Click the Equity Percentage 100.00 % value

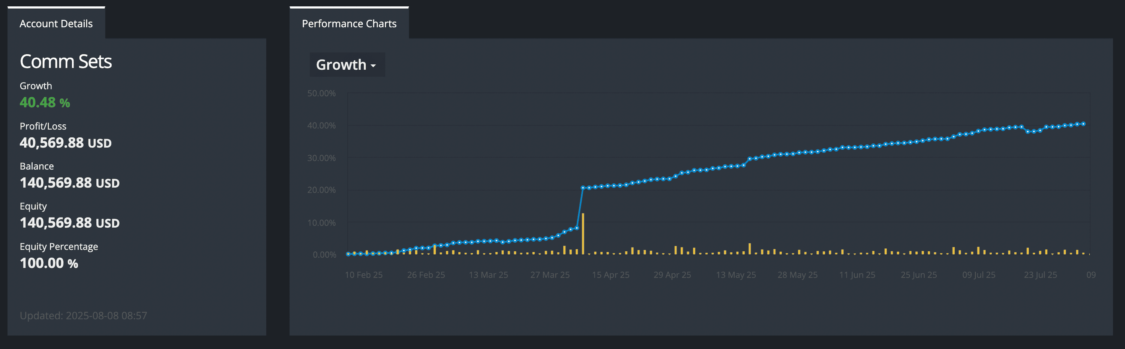pyautogui.click(x=49, y=263)
